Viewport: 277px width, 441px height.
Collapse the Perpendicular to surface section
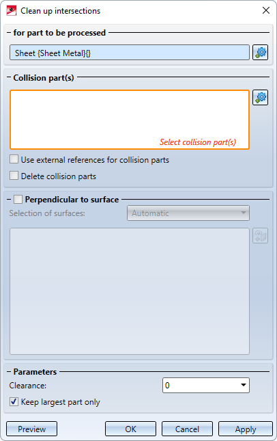point(9,200)
